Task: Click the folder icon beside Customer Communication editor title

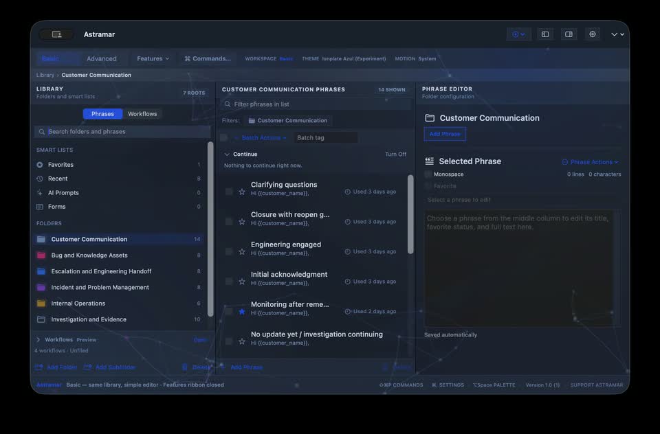Action: (x=430, y=118)
